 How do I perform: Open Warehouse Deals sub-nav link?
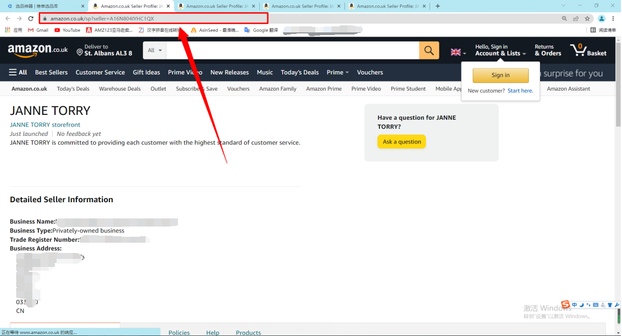[x=120, y=89]
